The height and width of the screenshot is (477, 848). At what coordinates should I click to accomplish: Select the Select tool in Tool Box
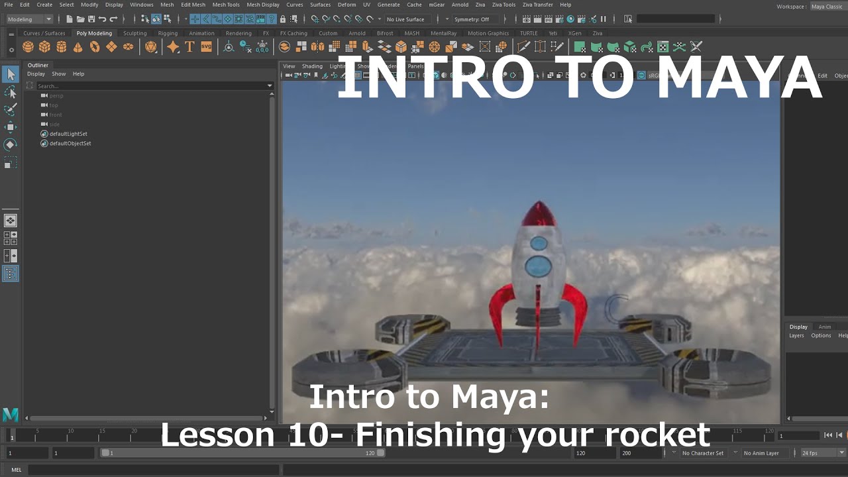(11, 74)
